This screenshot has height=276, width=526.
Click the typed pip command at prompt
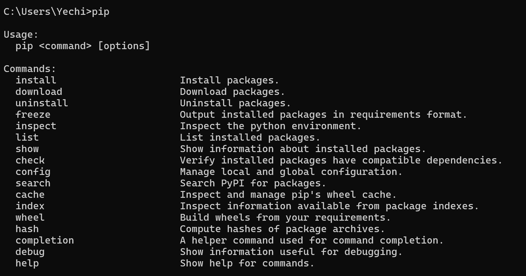click(x=100, y=12)
